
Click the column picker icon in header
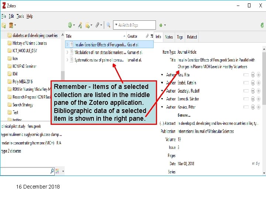click(x=152, y=36)
